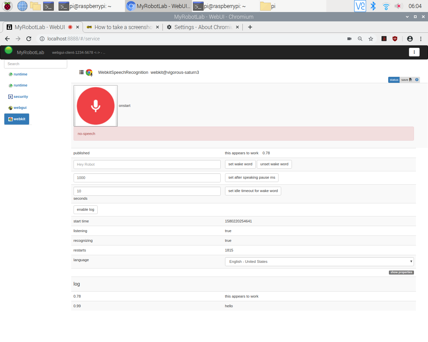
Task: Close the Settings - About Chromium tab
Action: coord(237,27)
